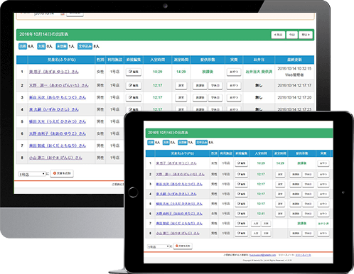Click the 児童名(ふりがな) column header on the monitor
This screenshot has width=354, height=274.
[x=61, y=60]
